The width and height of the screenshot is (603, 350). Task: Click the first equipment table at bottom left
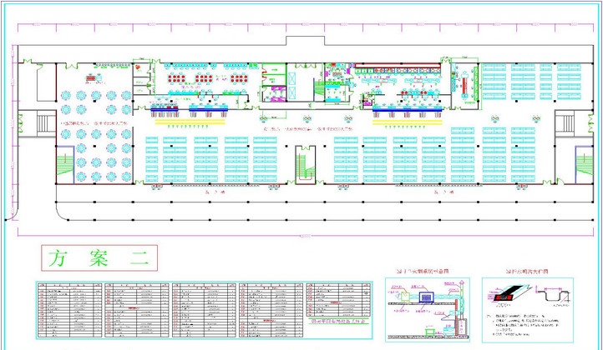68,307
